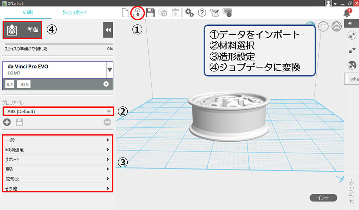Select the wheel model on the print bed
This screenshot has height=210, width=359.
229,117
